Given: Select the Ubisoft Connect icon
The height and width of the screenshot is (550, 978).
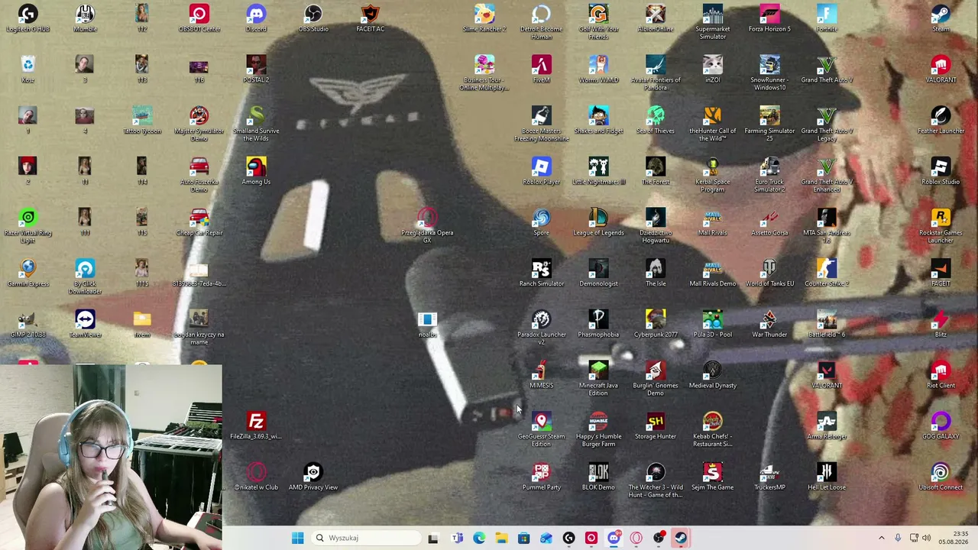Looking at the screenshot, I should pyautogui.click(x=941, y=477).
